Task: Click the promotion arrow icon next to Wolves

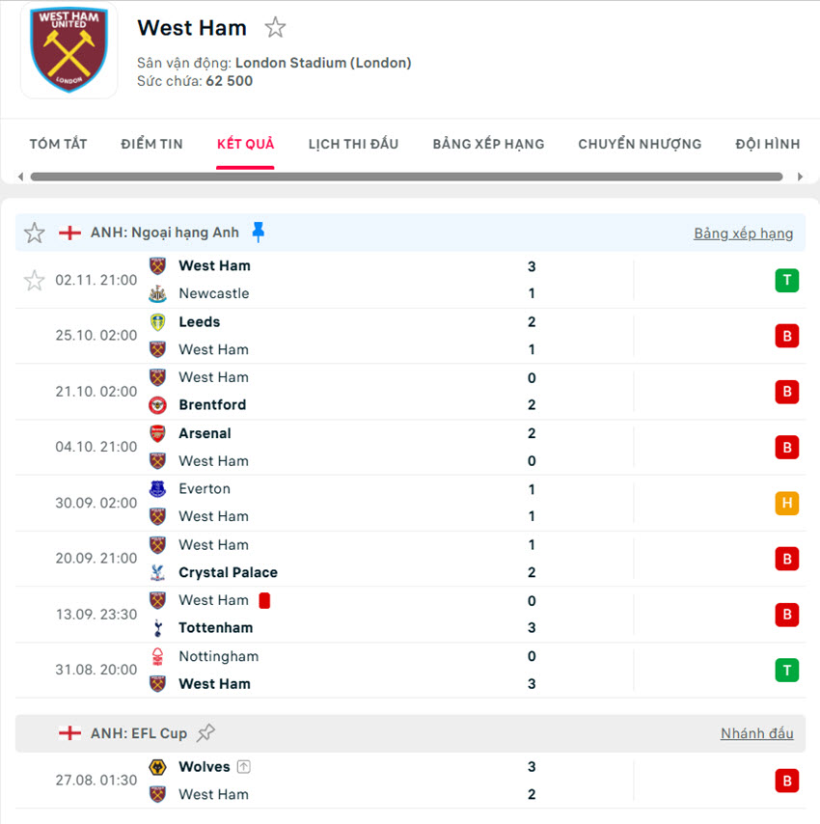Action: 244,766
